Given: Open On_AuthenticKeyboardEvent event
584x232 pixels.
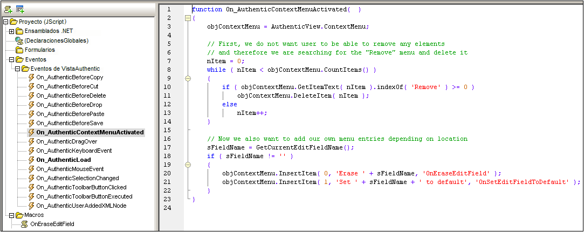Looking at the screenshot, I should click(74, 151).
